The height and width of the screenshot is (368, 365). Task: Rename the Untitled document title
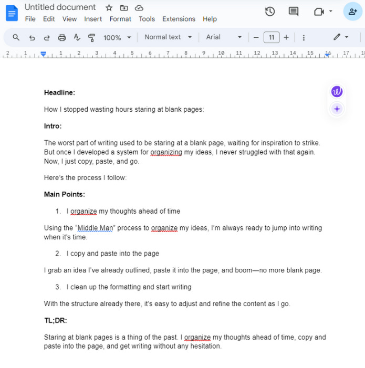click(x=60, y=7)
